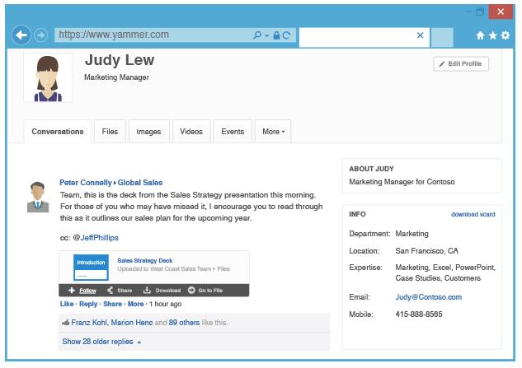Image resolution: width=522 pixels, height=368 pixels.
Task: Click the 1 hour ago timestamp
Action: pos(165,304)
